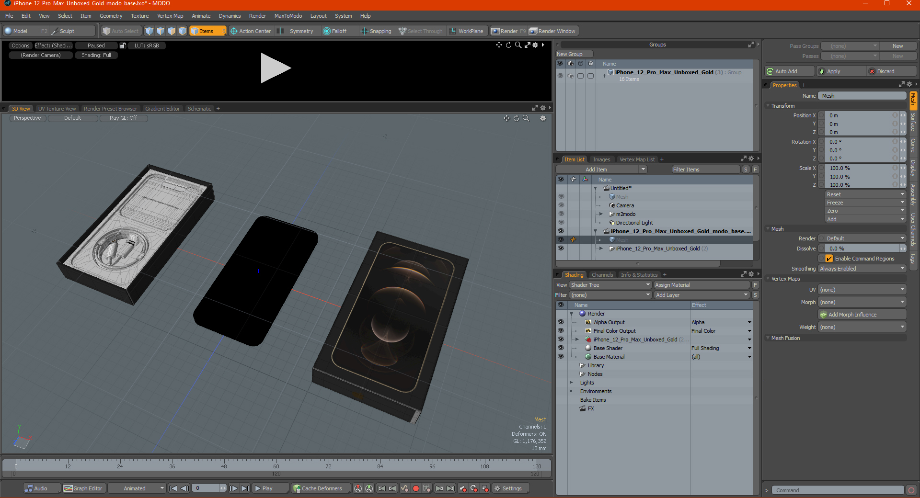
Task: Switch to the UV Texture View tab
Action: tap(57, 109)
